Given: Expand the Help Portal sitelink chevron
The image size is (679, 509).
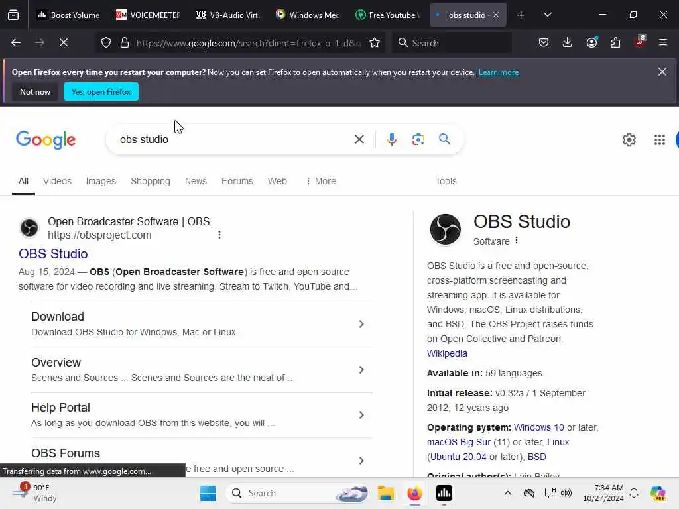Looking at the screenshot, I should click(361, 415).
